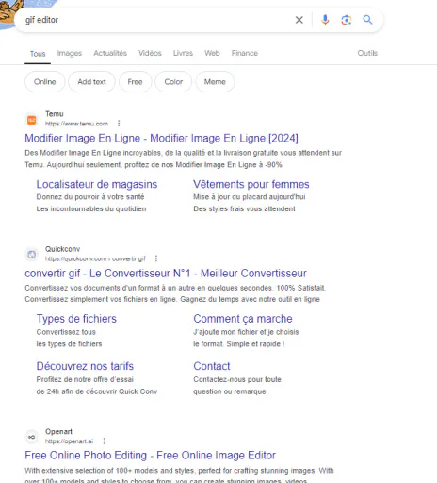Switch to the Finance tab
This screenshot has width=437, height=483.
(x=245, y=53)
